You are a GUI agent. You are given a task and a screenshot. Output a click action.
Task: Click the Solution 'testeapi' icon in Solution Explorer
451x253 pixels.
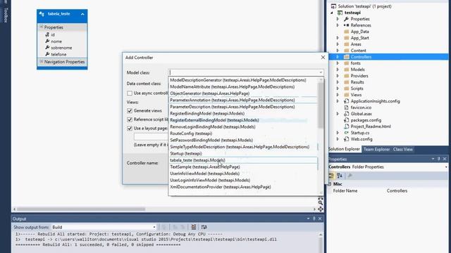(333, 6)
